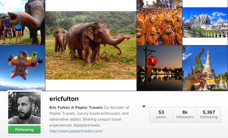Open the 5,367 following list

point(209,114)
